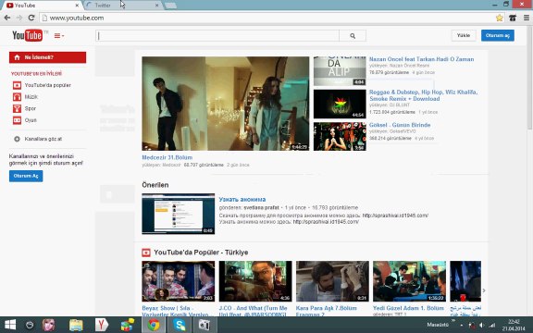This screenshot has width=533, height=333.
Task: Click the trophy Spor icon
Action: tap(17, 108)
